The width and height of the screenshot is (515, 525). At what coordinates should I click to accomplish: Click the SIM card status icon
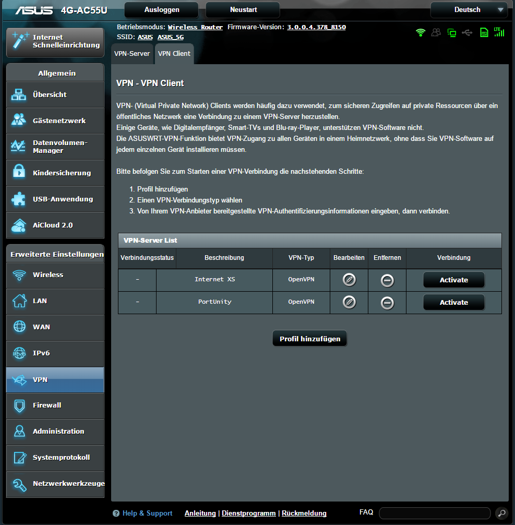coord(484,33)
